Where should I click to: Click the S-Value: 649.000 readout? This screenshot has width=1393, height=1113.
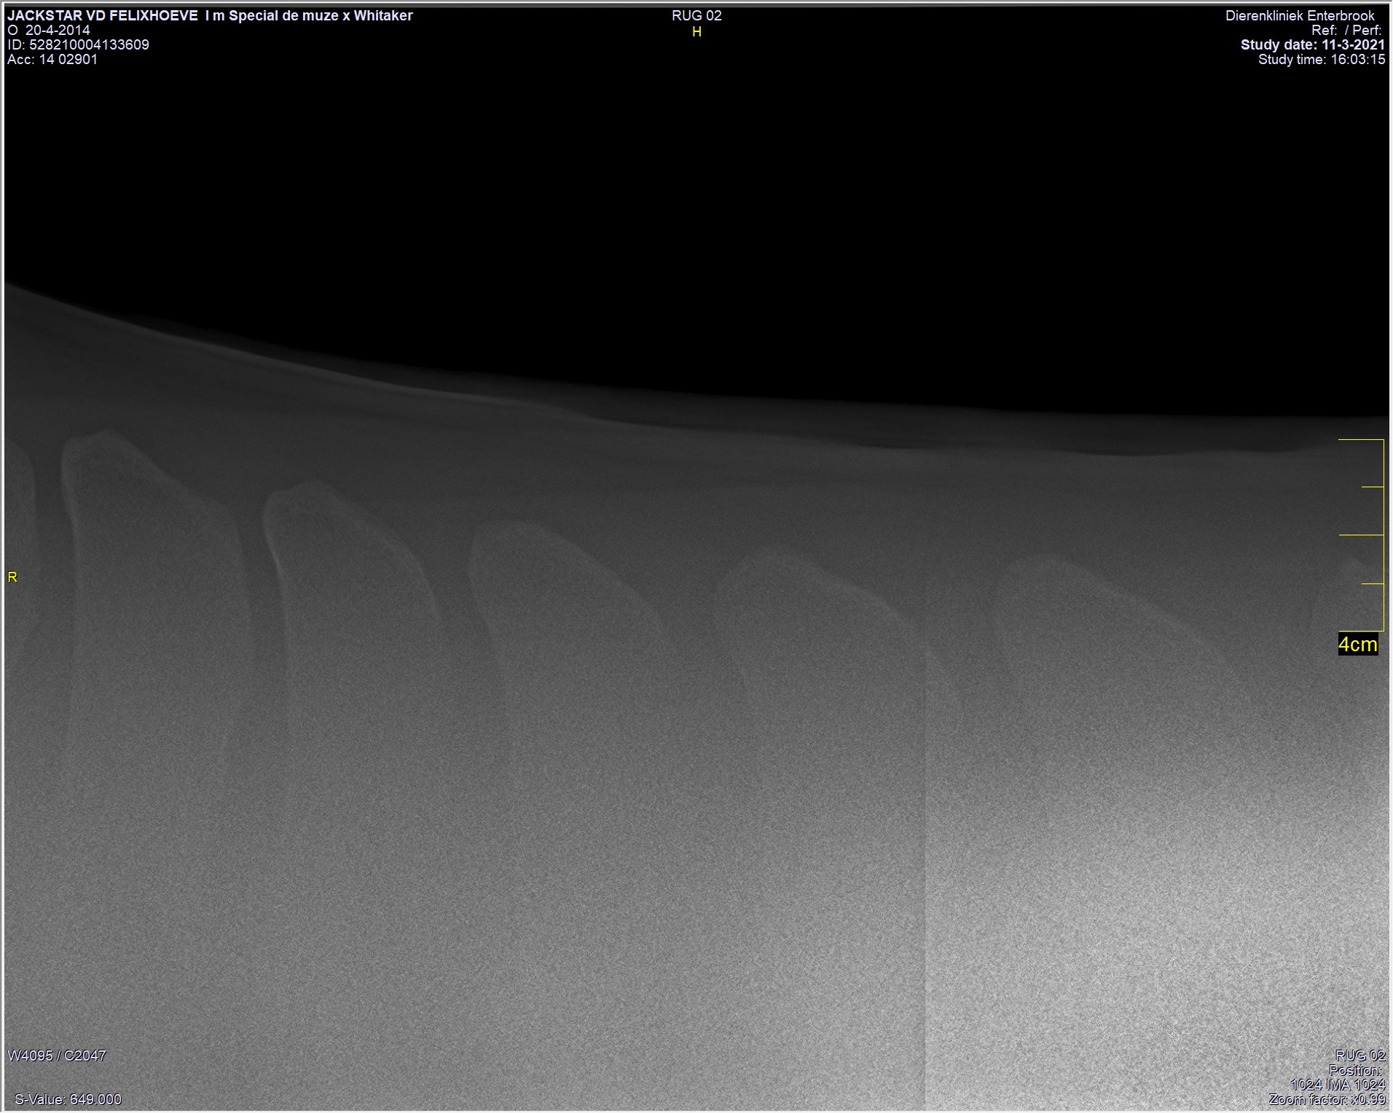coord(68,1100)
